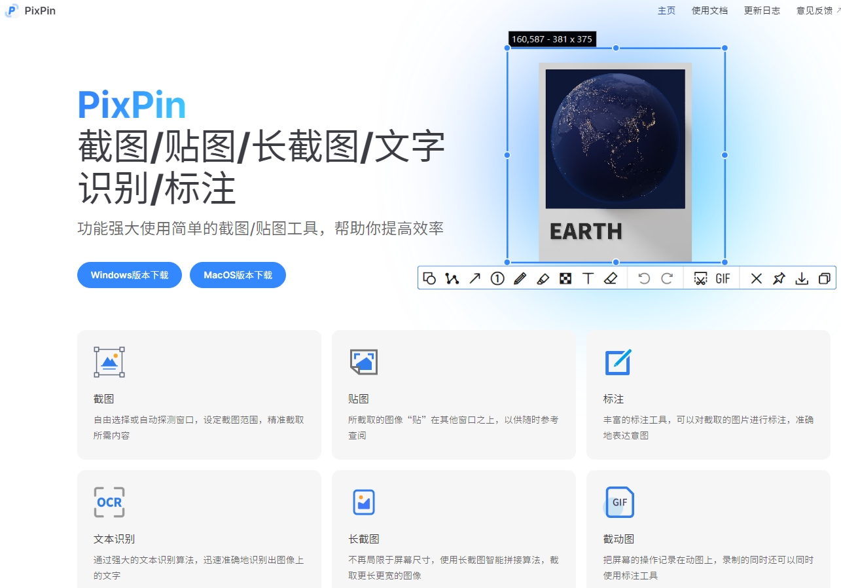Viewport: 841px width, 588px height.
Task: Select the mosaic checkerboard tool
Action: coord(565,278)
